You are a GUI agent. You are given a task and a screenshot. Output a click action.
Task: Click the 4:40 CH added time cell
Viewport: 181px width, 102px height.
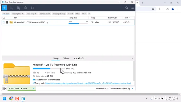pos(127,22)
